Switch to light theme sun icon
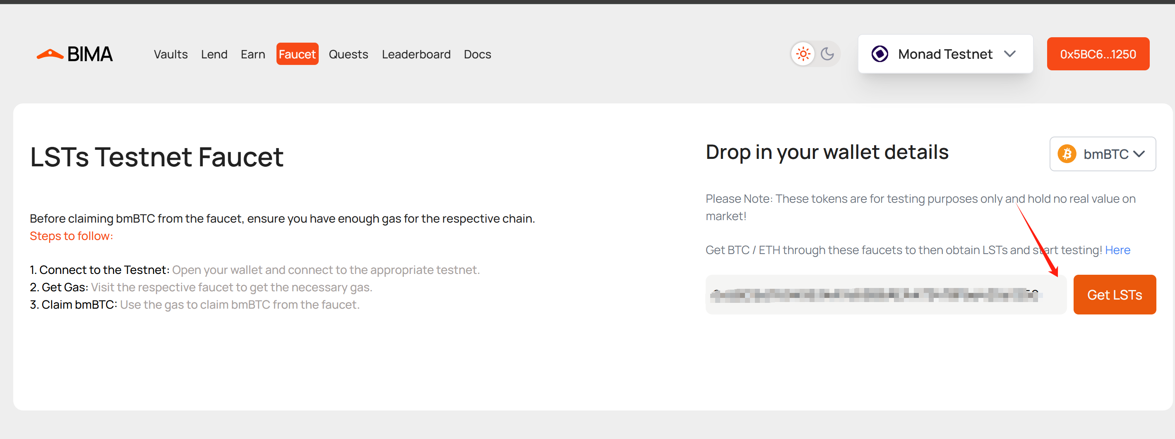Image resolution: width=1175 pixels, height=439 pixels. (803, 54)
